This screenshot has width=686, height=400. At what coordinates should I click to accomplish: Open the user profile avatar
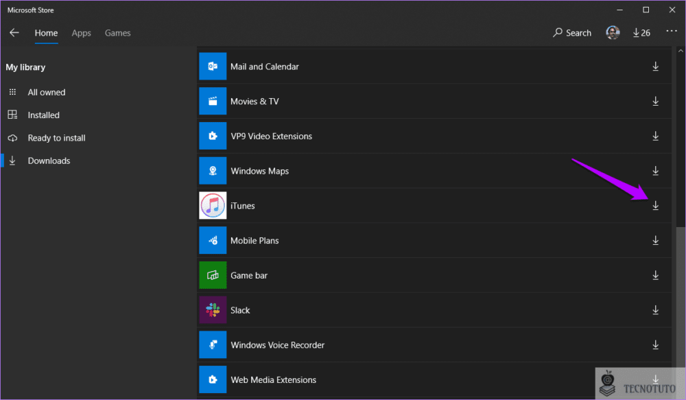coord(613,32)
